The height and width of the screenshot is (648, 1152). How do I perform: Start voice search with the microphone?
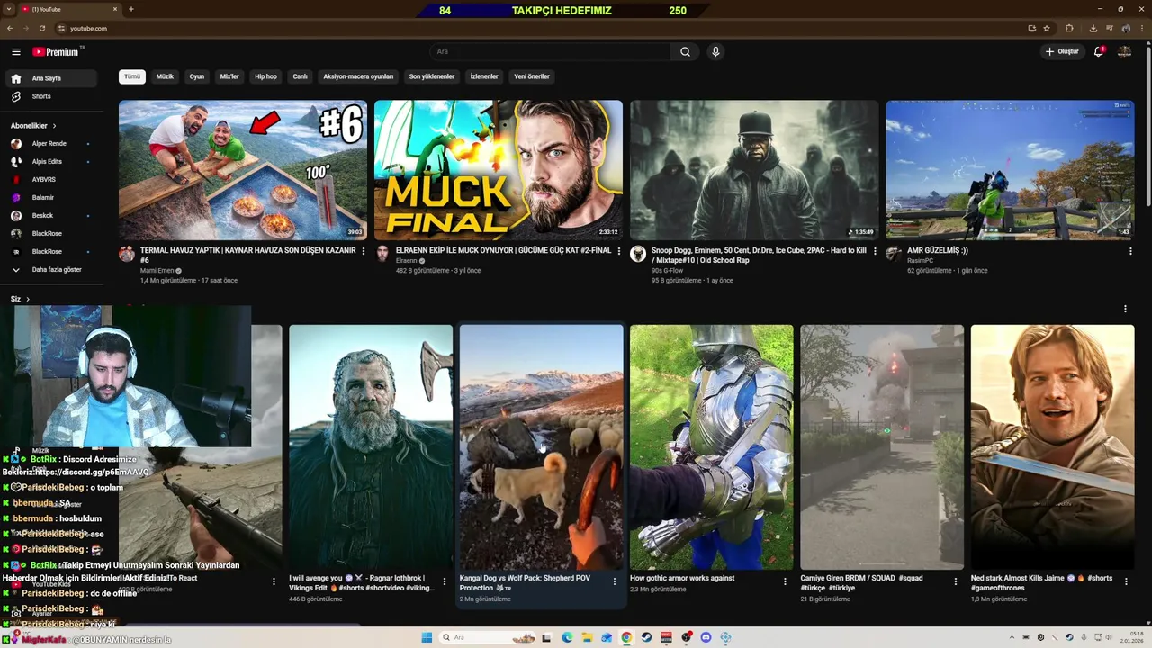pyautogui.click(x=715, y=52)
